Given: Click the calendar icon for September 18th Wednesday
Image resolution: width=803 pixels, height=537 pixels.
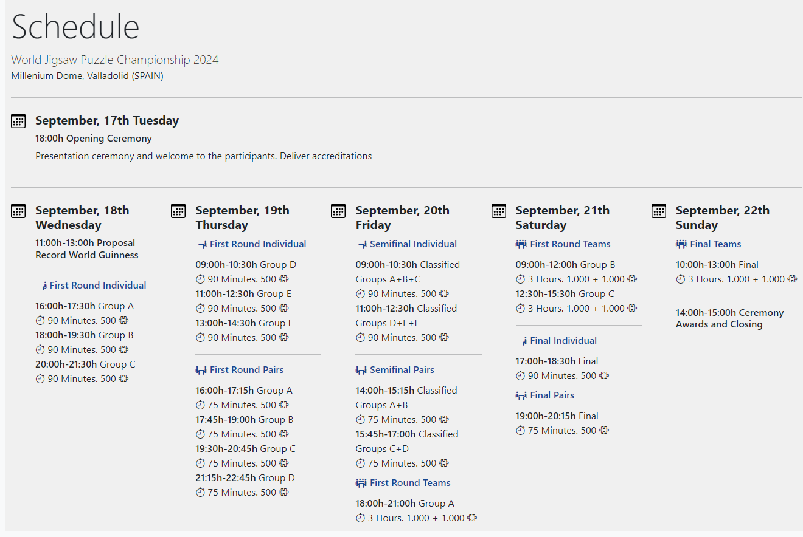Looking at the screenshot, I should (18, 211).
